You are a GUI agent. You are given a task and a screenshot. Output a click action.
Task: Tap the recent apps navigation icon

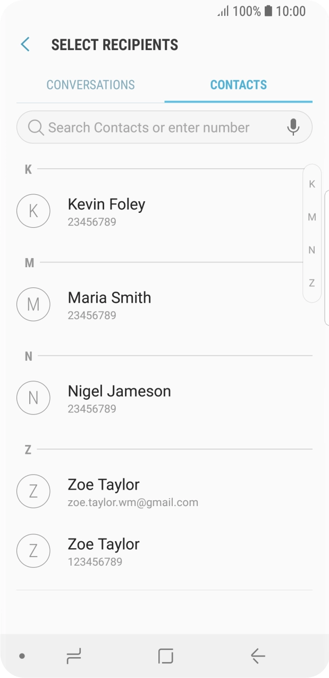pos(74,656)
